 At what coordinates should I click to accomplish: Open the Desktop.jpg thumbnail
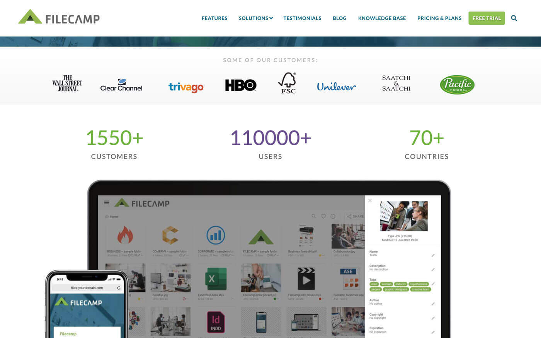(170, 278)
